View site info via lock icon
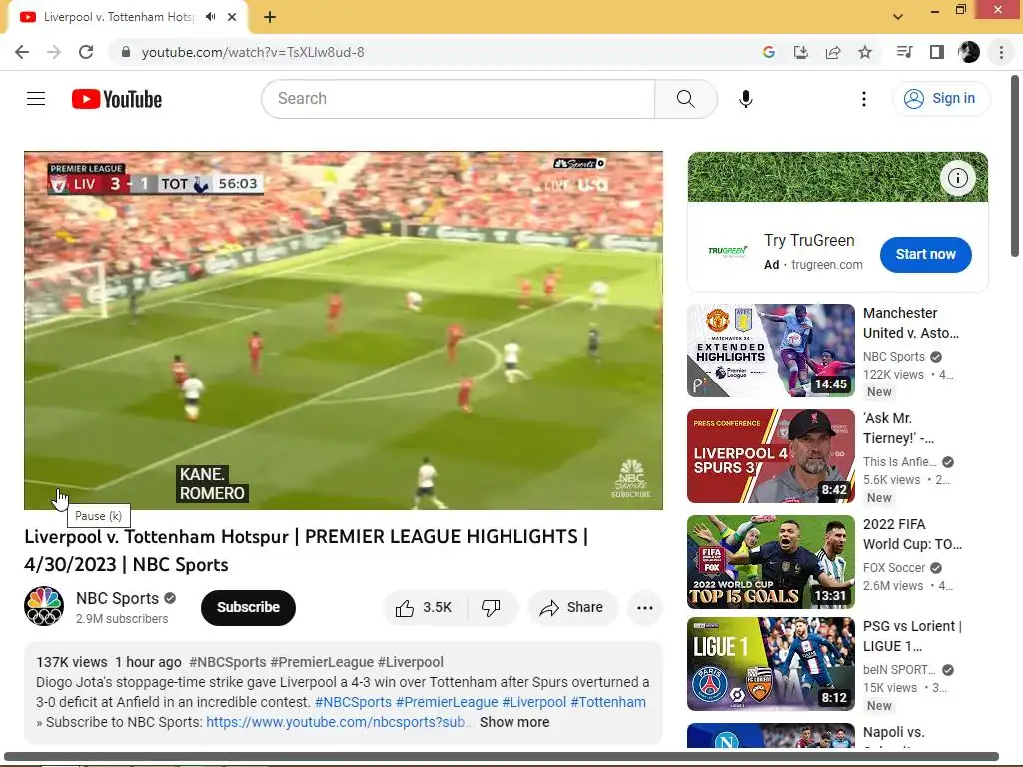 tap(125, 52)
